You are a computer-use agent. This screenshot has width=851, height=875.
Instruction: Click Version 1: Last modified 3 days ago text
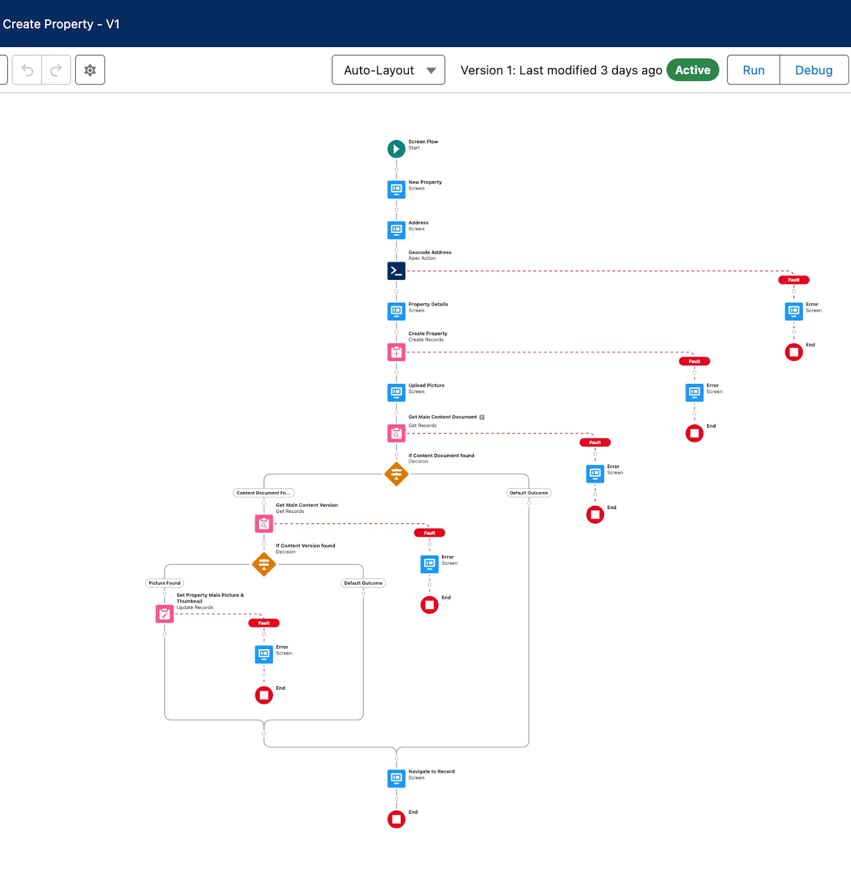click(561, 70)
